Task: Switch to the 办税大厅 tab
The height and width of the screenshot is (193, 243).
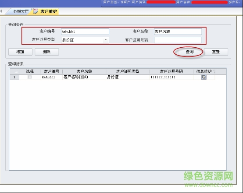Action: pyautogui.click(x=21, y=11)
